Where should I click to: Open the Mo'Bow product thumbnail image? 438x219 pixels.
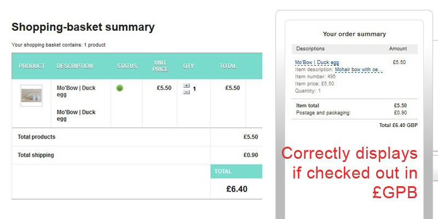31,96
